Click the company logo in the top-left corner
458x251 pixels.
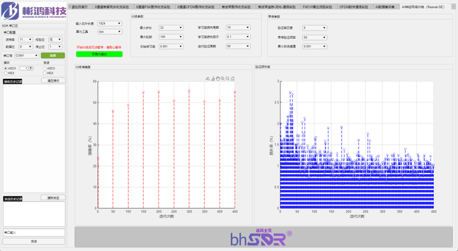pyautogui.click(x=34, y=11)
